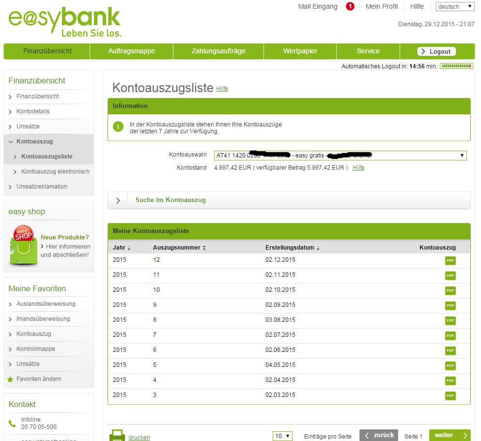Click the e@sybank logo

click(x=65, y=21)
